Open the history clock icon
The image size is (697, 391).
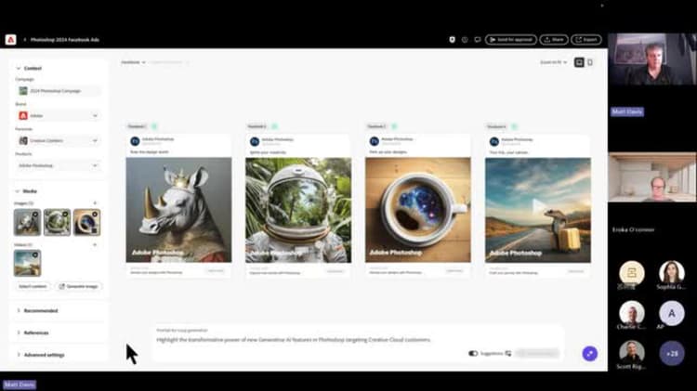(465, 40)
